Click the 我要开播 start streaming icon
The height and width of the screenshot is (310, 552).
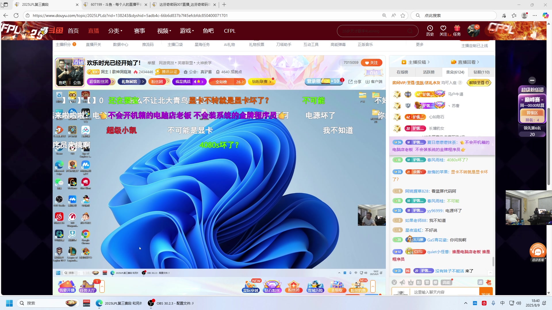pos(67,286)
